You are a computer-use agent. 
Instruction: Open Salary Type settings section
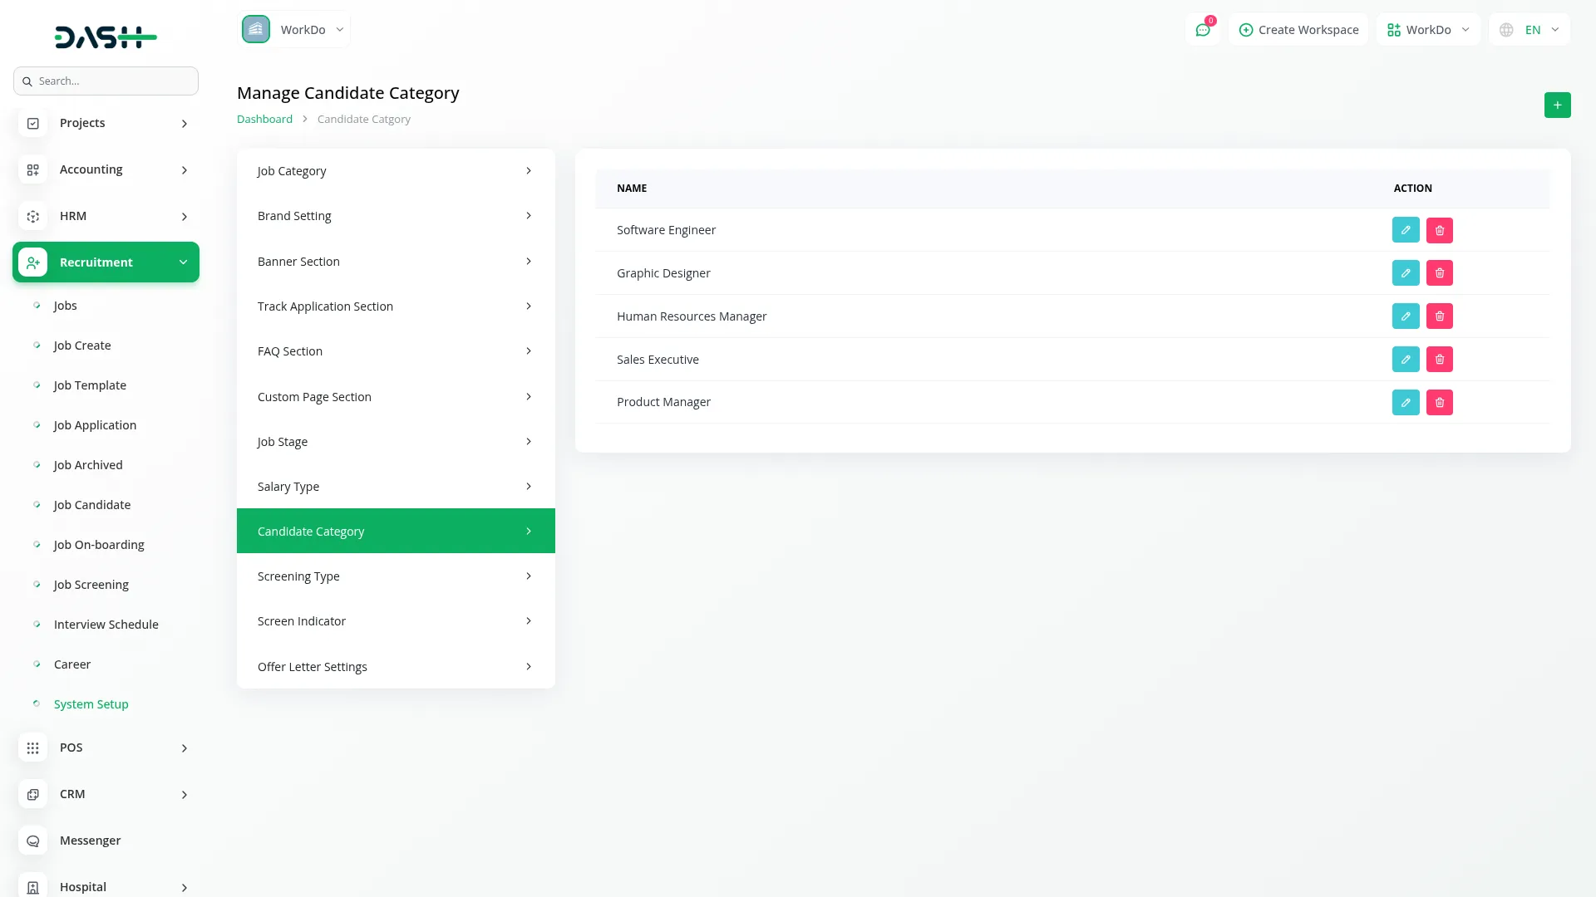coord(396,487)
